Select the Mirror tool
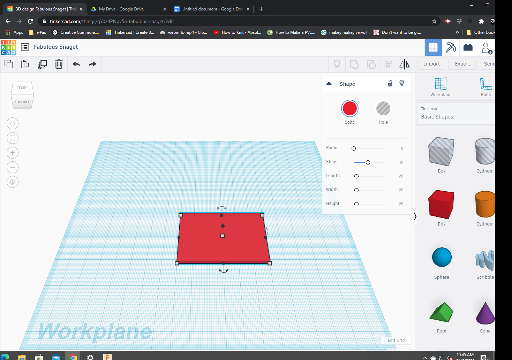512x360 pixels. pos(404,64)
